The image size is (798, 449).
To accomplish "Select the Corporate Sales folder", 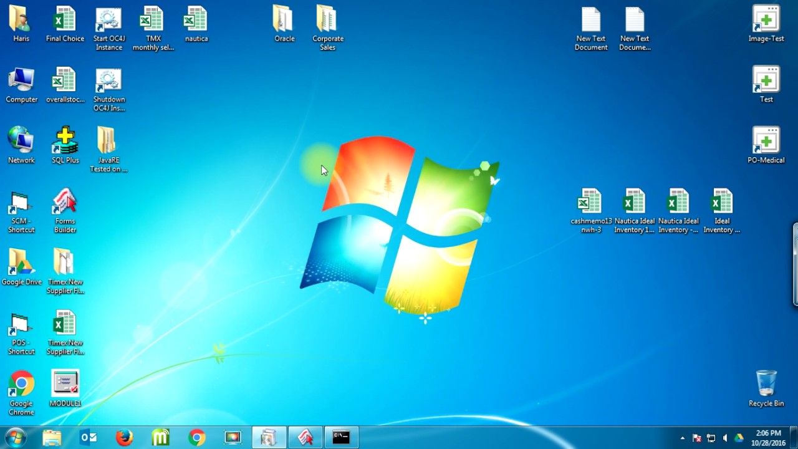I will click(328, 28).
